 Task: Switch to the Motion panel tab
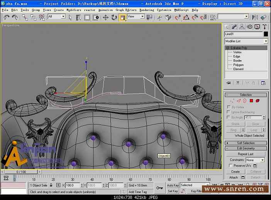tap(249, 27)
